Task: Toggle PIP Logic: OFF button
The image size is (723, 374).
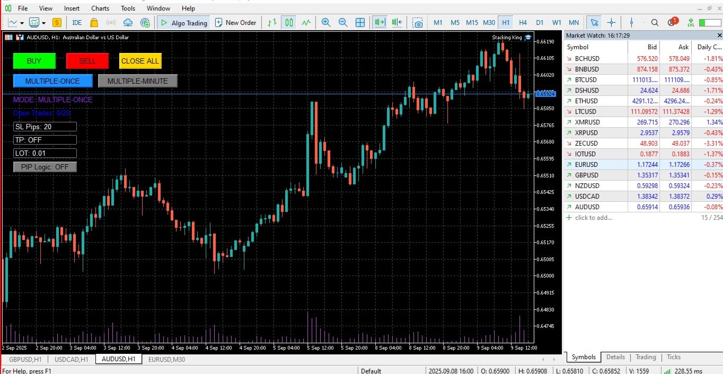Action: point(45,167)
